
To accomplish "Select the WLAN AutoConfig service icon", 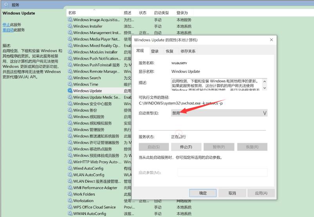I will (70, 175).
